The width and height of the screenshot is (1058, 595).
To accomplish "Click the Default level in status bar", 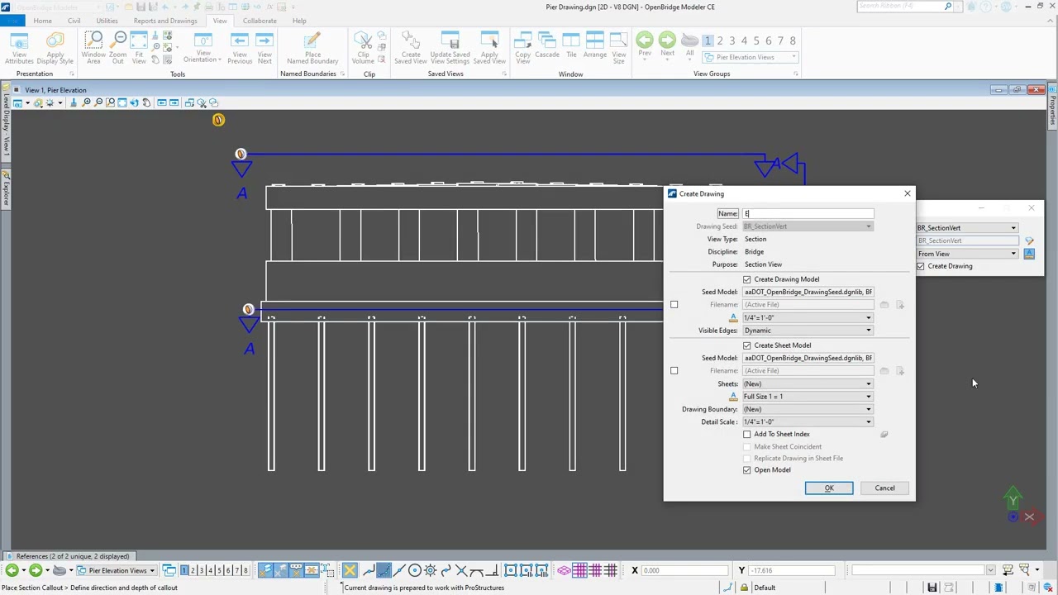I will point(765,588).
